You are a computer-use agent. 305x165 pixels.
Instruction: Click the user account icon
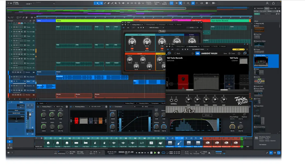pyautogui.click(x=267, y=3)
